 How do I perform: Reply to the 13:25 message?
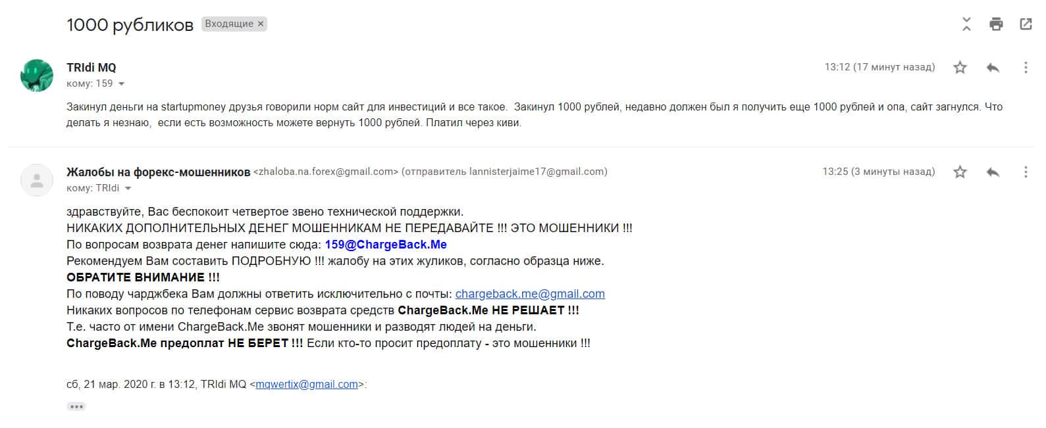(993, 172)
